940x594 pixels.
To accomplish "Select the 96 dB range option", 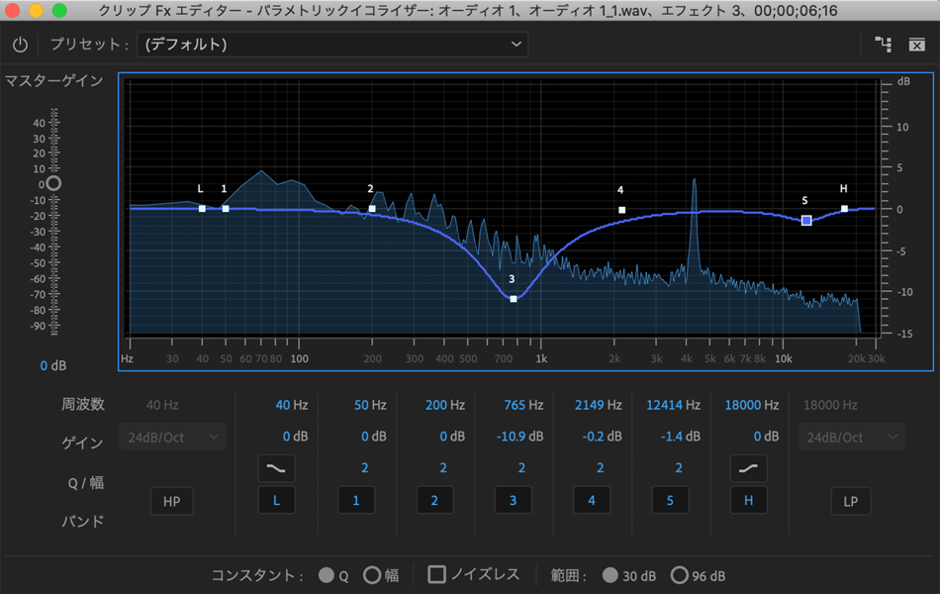I will [680, 575].
